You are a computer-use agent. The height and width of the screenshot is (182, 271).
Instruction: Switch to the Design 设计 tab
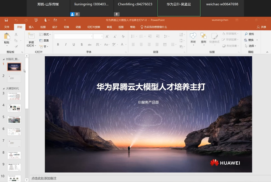point(55,27)
